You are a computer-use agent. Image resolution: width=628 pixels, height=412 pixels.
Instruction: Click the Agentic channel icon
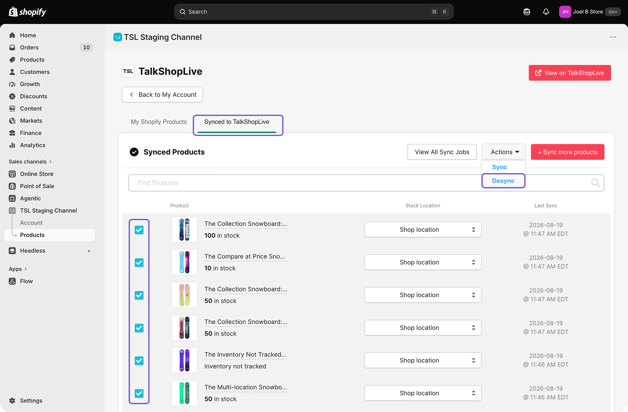[x=12, y=198]
